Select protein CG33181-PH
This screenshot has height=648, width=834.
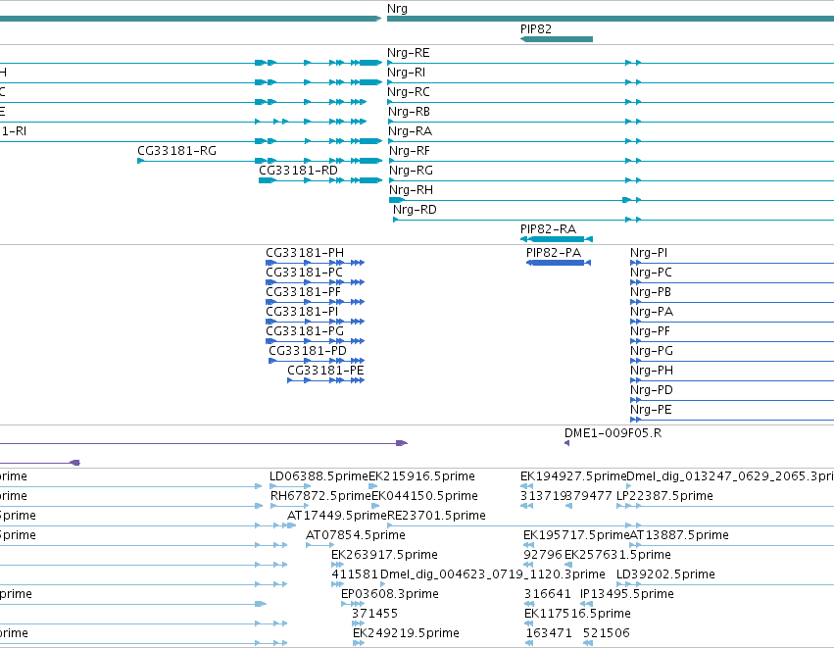point(304,253)
